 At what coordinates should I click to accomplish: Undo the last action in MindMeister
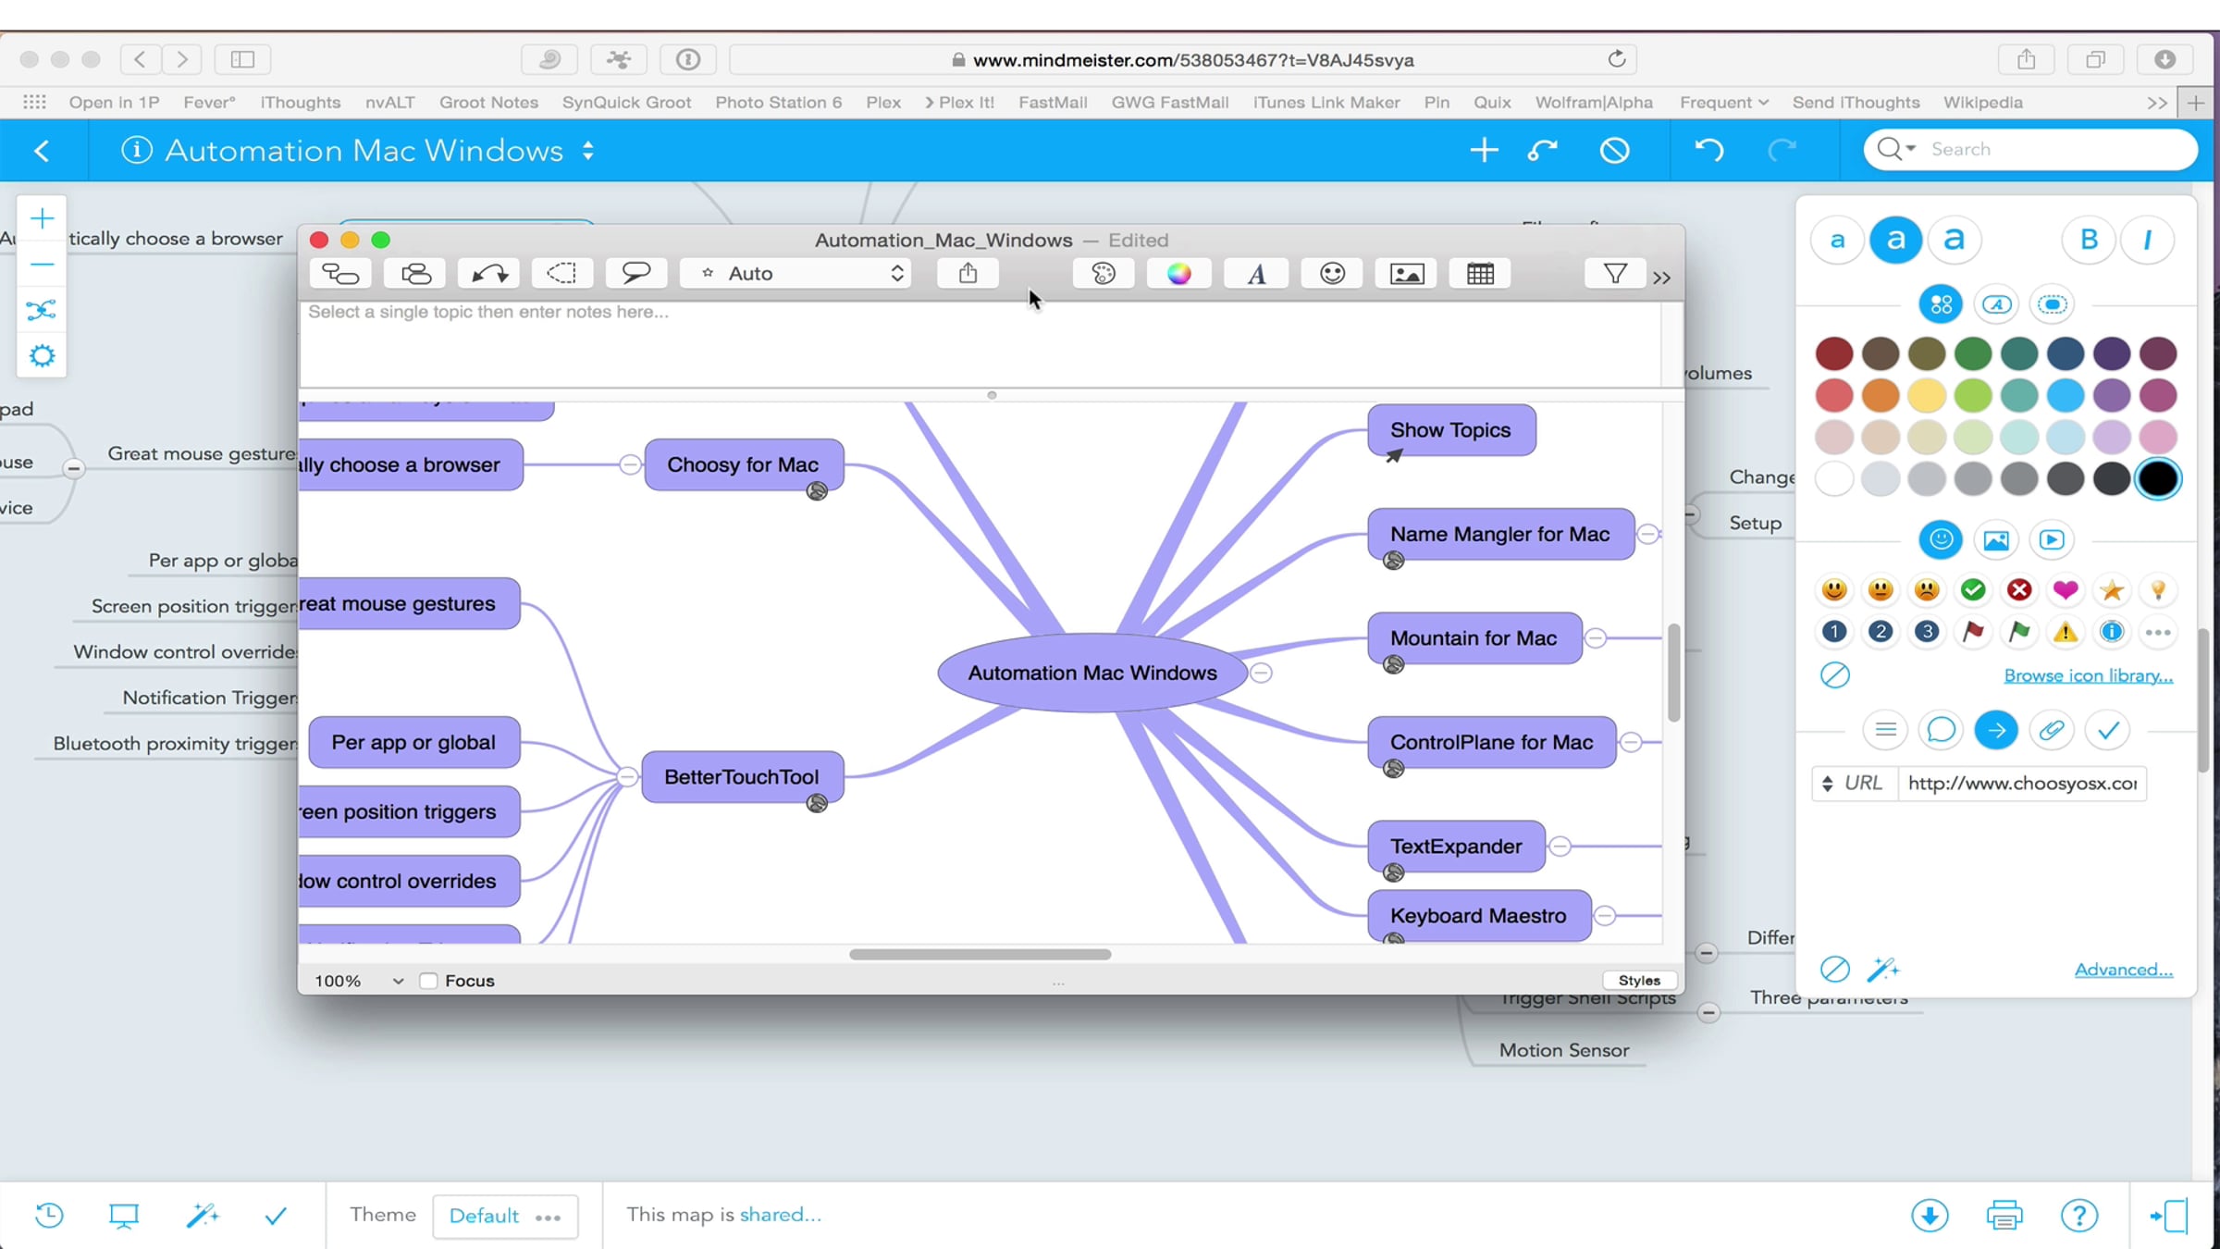(1709, 150)
